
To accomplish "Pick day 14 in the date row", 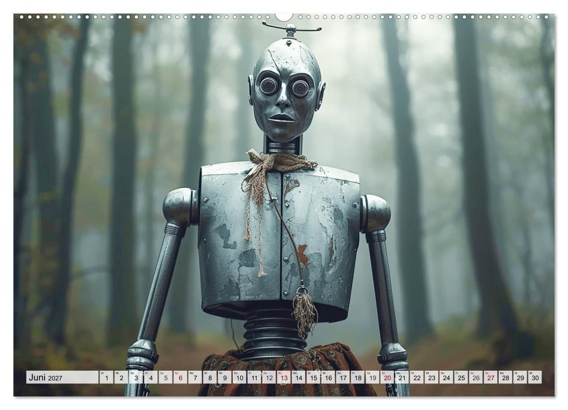I will click(299, 377).
